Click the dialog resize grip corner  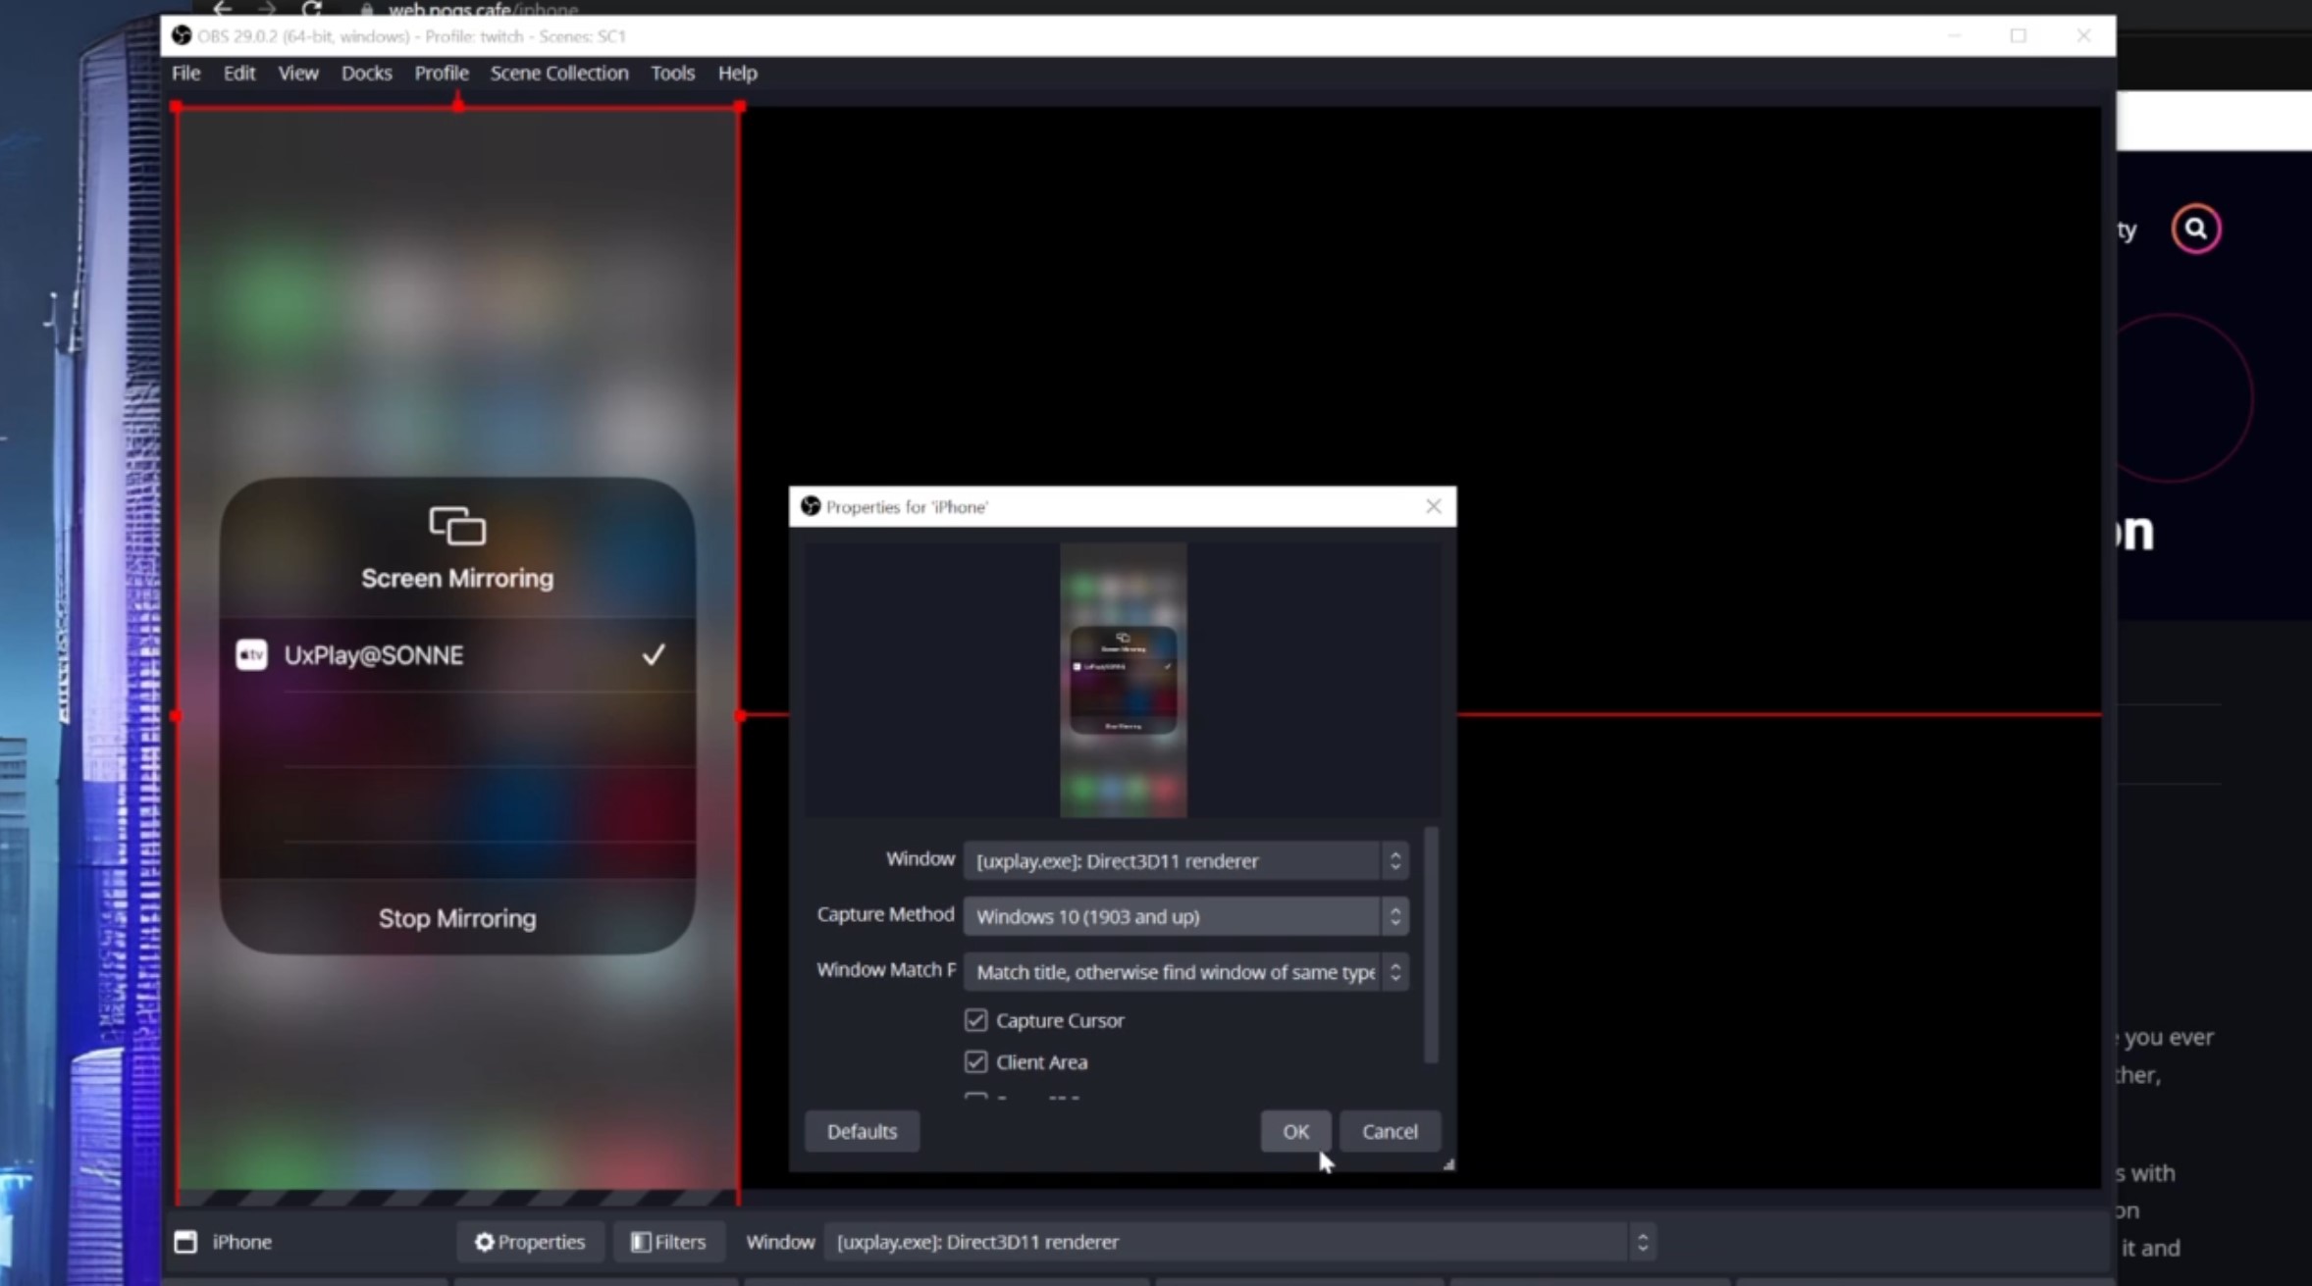click(1448, 1164)
